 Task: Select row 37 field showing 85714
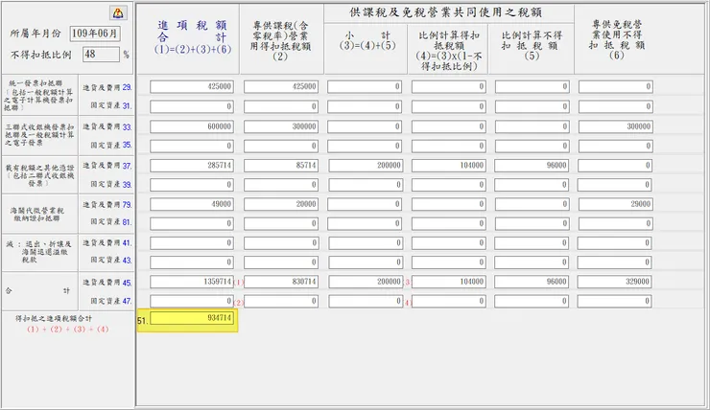point(281,166)
